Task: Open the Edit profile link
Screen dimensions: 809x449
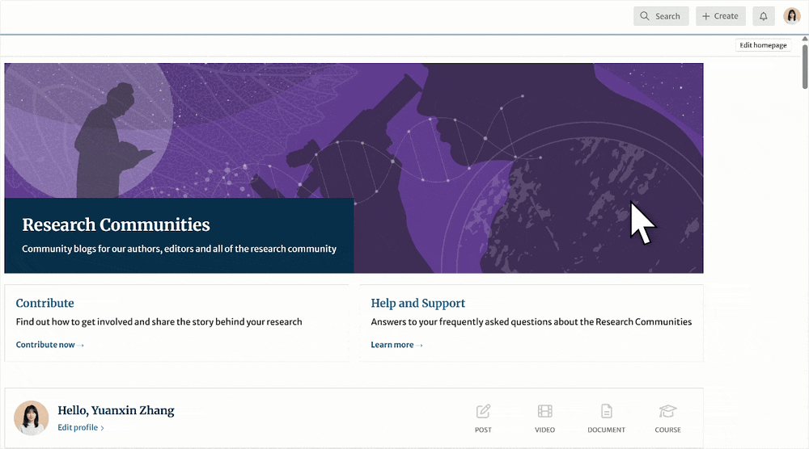Action: click(x=80, y=427)
